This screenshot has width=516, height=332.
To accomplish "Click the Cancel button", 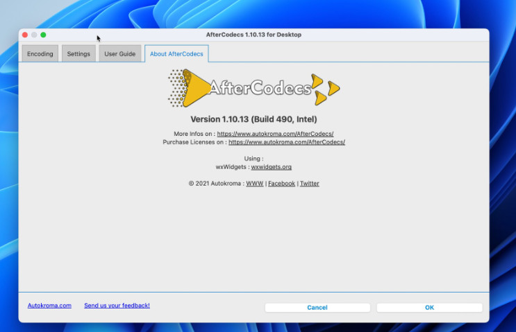I will tap(317, 307).
